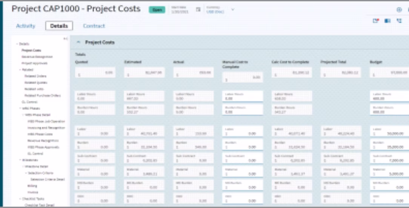Click the green Open status badge

157,10
